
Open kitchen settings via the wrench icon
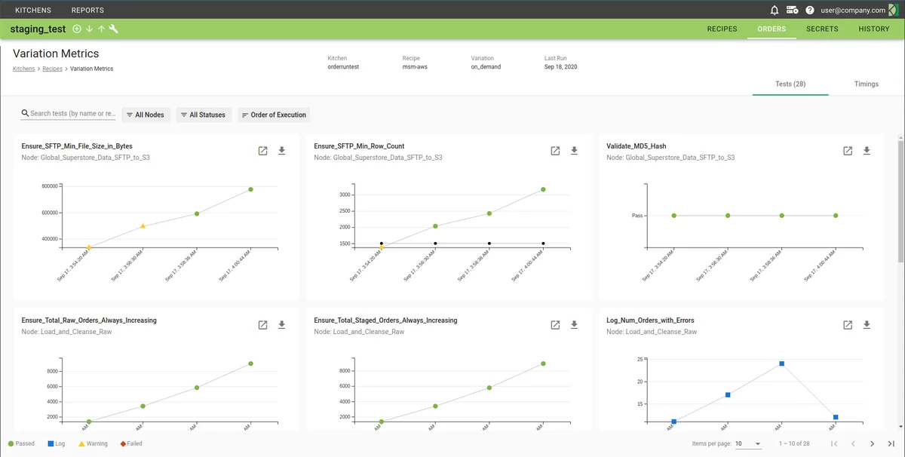114,29
